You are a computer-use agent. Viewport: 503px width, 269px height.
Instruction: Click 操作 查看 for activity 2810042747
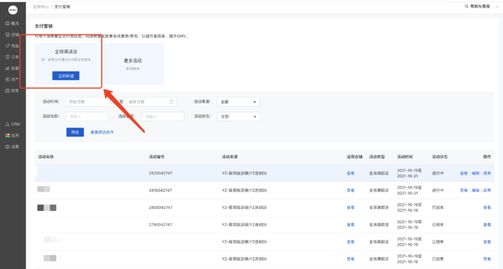click(464, 190)
